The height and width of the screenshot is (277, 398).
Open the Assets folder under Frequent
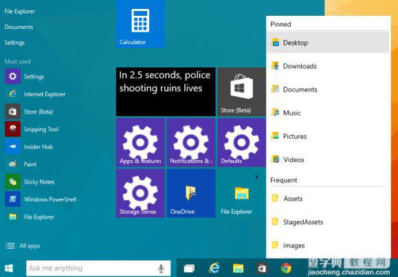[328, 199]
